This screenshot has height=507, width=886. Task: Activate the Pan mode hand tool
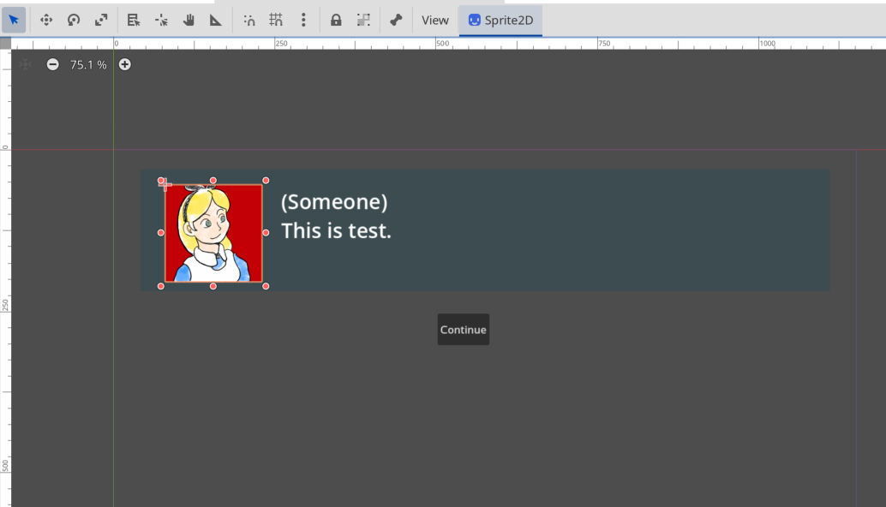pos(189,21)
